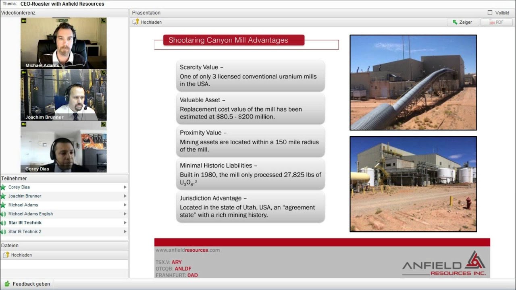Click the Präsentation panel header
Image resolution: width=516 pixels, height=290 pixels.
pyautogui.click(x=322, y=13)
